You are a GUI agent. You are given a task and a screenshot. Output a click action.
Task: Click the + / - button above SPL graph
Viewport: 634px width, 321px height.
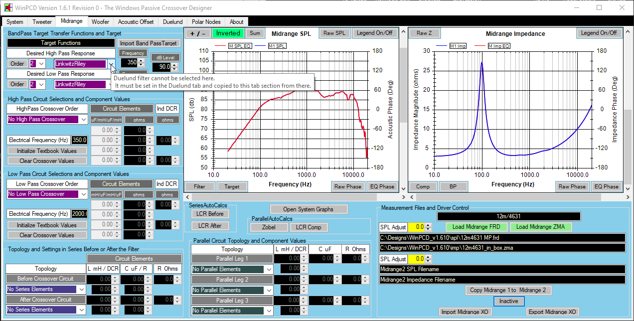(198, 33)
